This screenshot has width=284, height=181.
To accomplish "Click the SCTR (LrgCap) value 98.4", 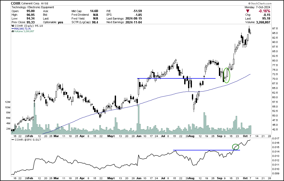I will point(95,22).
